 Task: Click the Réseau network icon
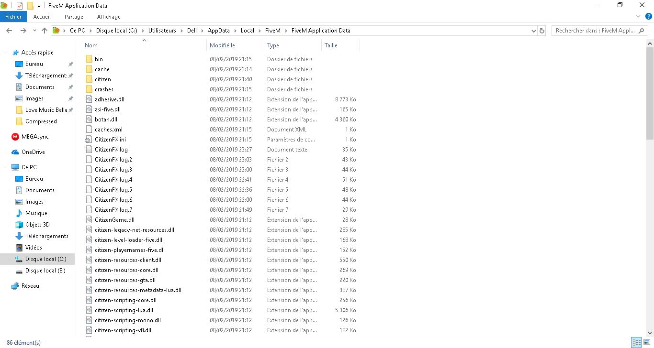tap(15, 286)
